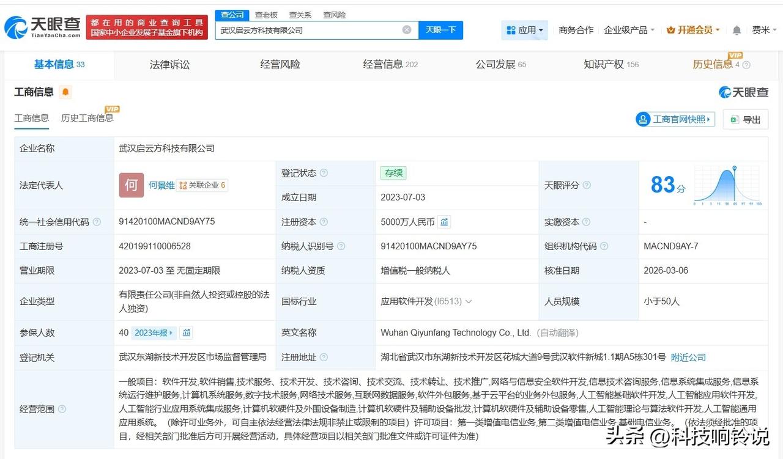
Task: Click the 注册资本 value 5000万人民币
Action: (407, 222)
